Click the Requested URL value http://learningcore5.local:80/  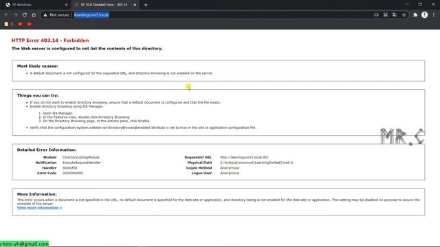click(x=244, y=157)
